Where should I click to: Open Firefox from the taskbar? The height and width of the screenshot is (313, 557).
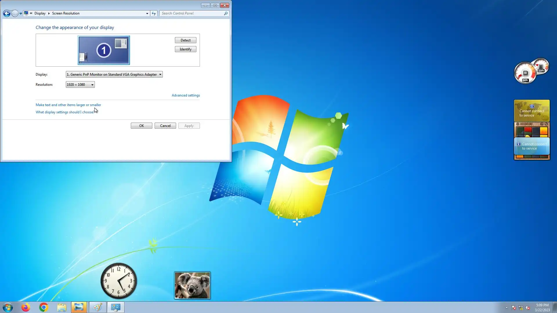[x=26, y=307]
